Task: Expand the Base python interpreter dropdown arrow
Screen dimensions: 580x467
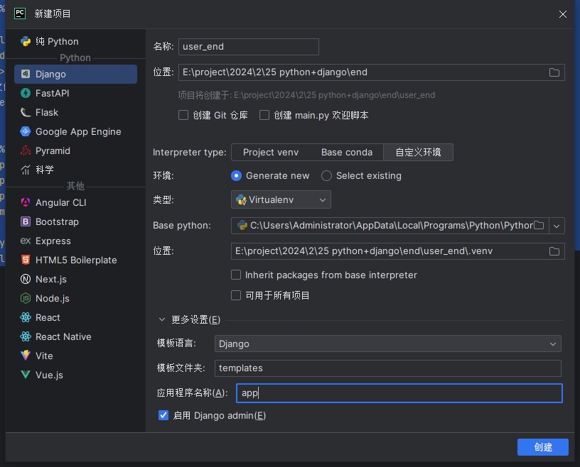Action: click(557, 226)
